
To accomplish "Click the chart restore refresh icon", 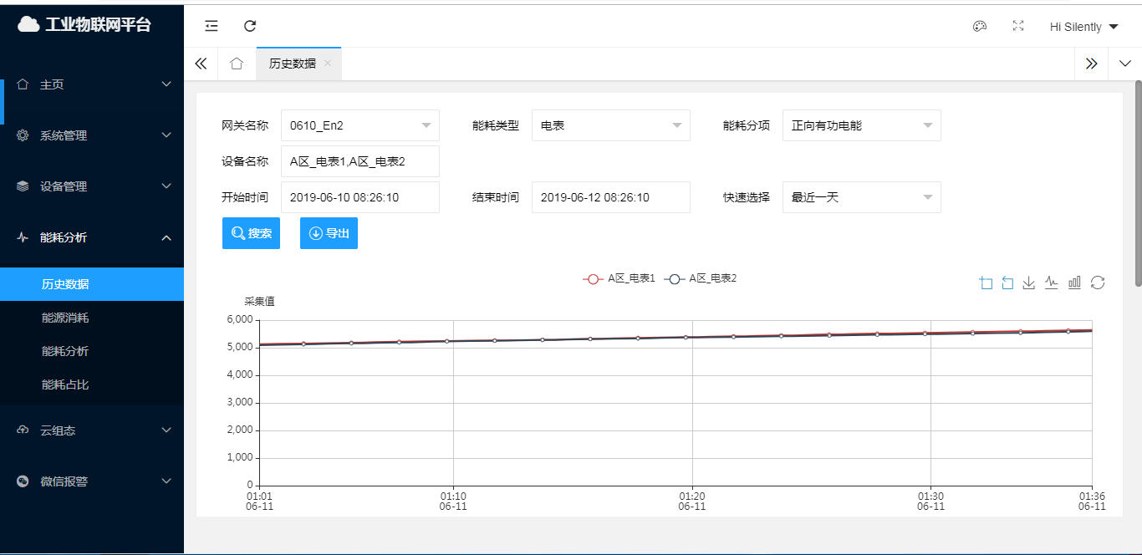I will tap(1098, 283).
